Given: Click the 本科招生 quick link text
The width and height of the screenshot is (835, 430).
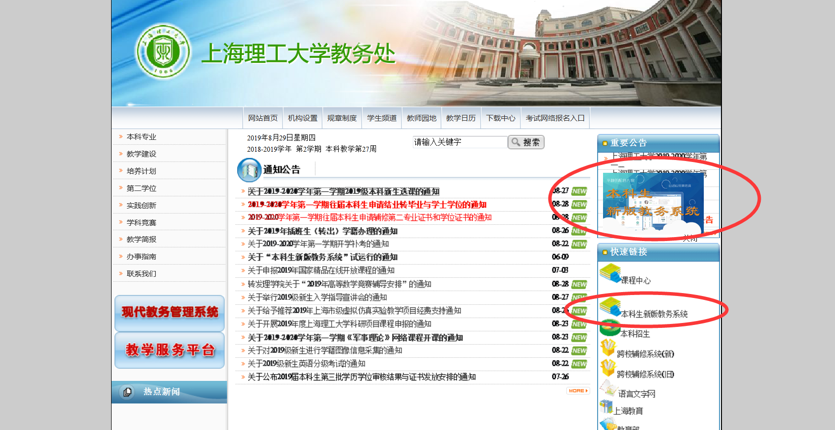Looking at the screenshot, I should coord(635,334).
